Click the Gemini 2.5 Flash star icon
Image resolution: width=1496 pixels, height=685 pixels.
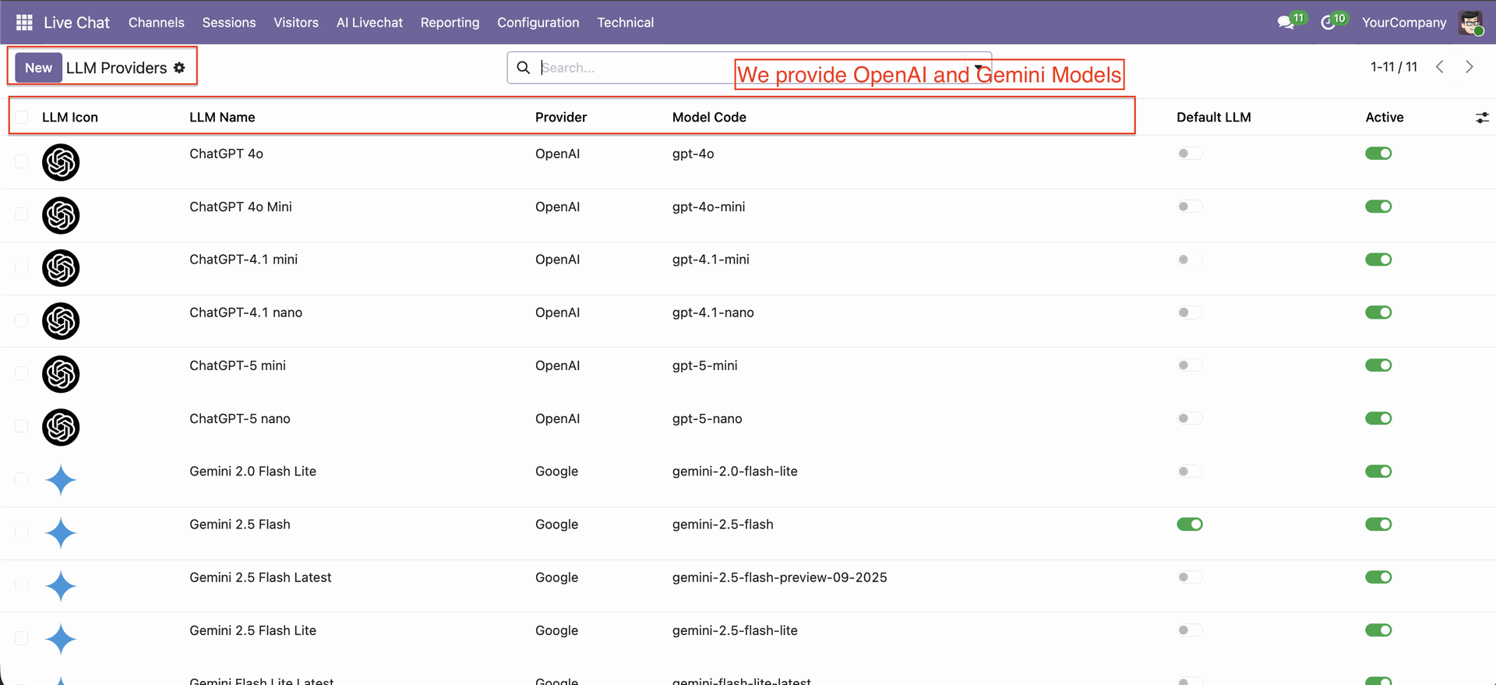pos(61,533)
